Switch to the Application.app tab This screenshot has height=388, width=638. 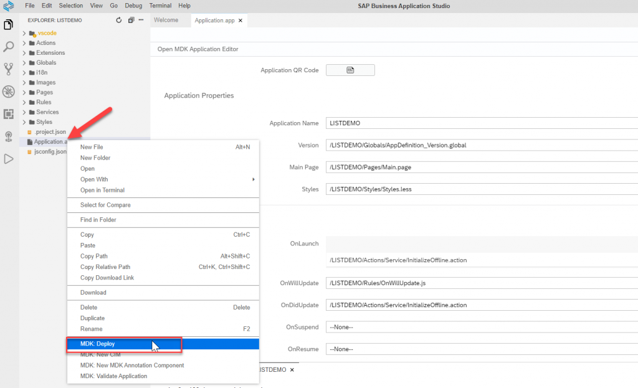[214, 21]
